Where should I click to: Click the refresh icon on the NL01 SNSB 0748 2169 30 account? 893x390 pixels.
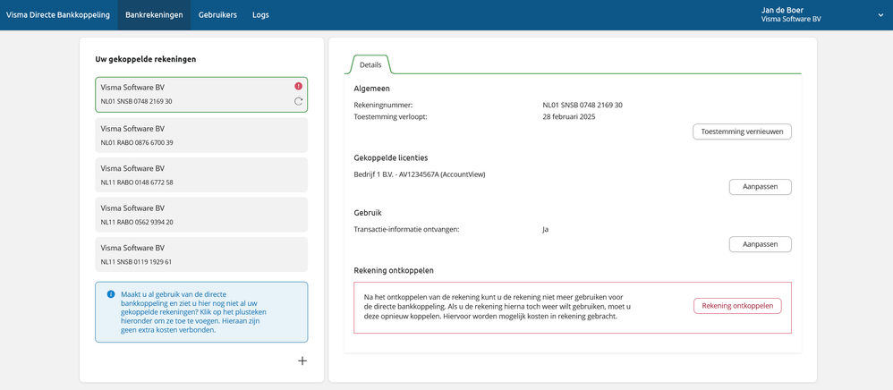tap(299, 101)
